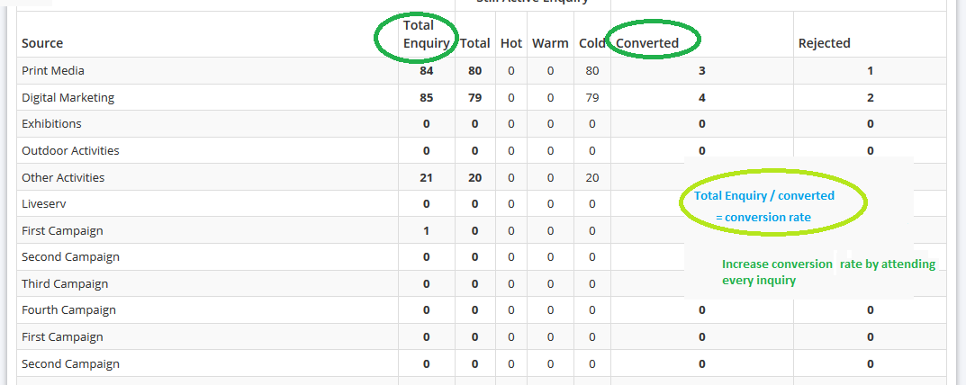Select the Cold column header
966x385 pixels.
click(592, 43)
